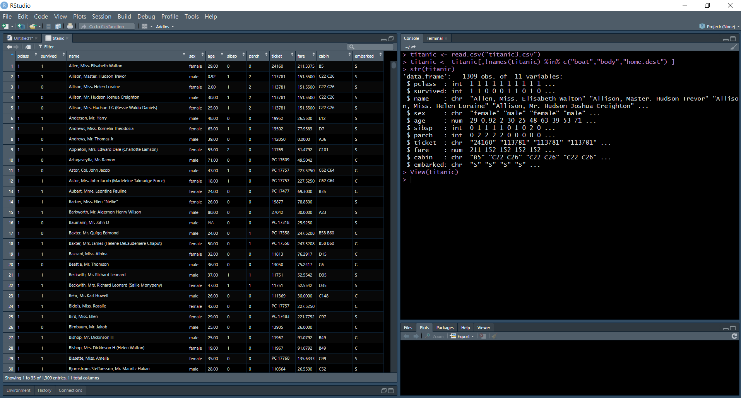Click the view current directory arrow icon
This screenshot has width=741, height=398.
(x=413, y=47)
